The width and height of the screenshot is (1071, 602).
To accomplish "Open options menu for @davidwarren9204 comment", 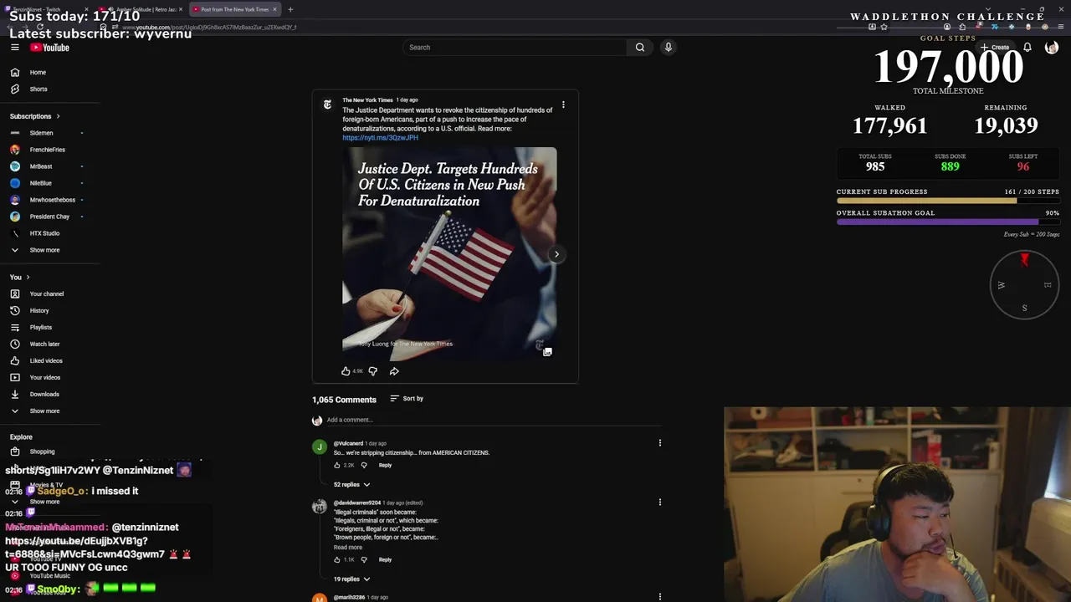I will point(659,503).
